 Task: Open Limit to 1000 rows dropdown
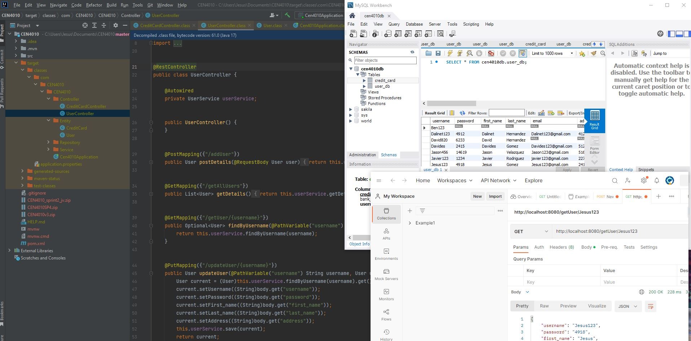coord(552,53)
